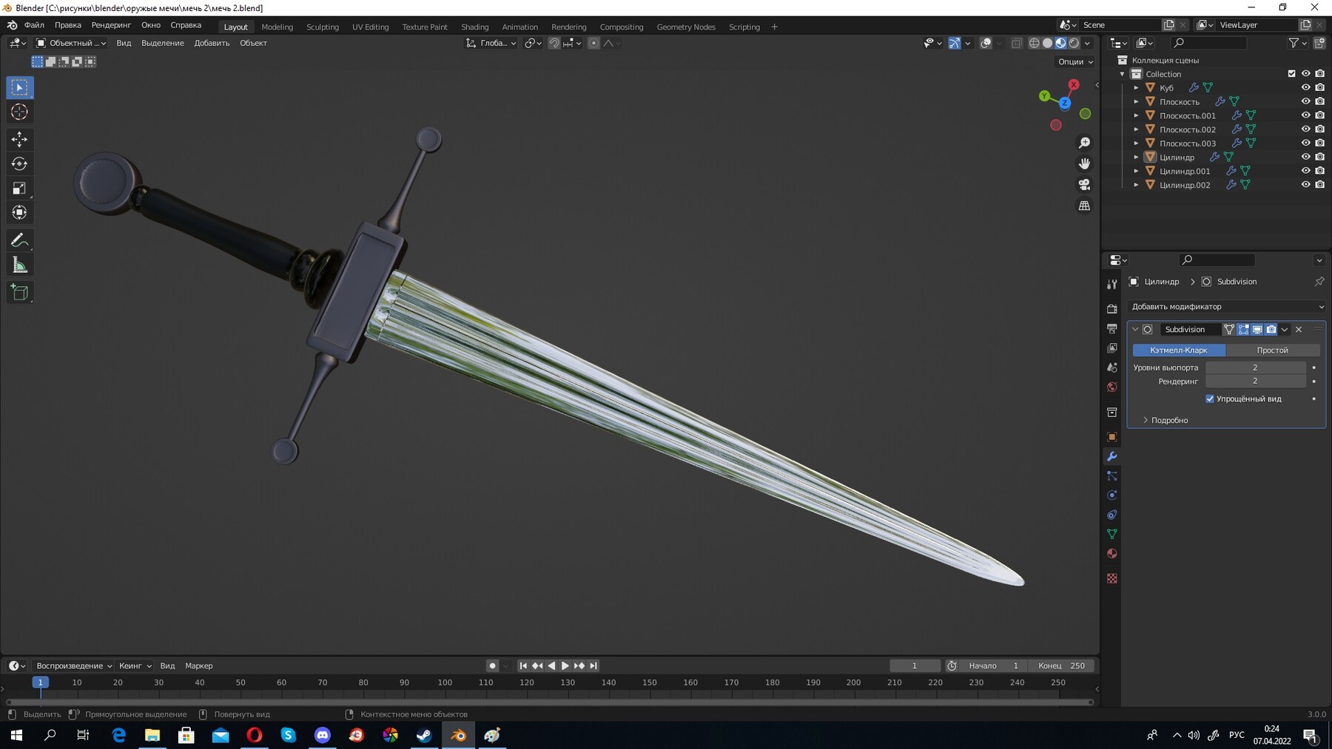Increase Уровни вьюпорта value field

[x=1299, y=367]
